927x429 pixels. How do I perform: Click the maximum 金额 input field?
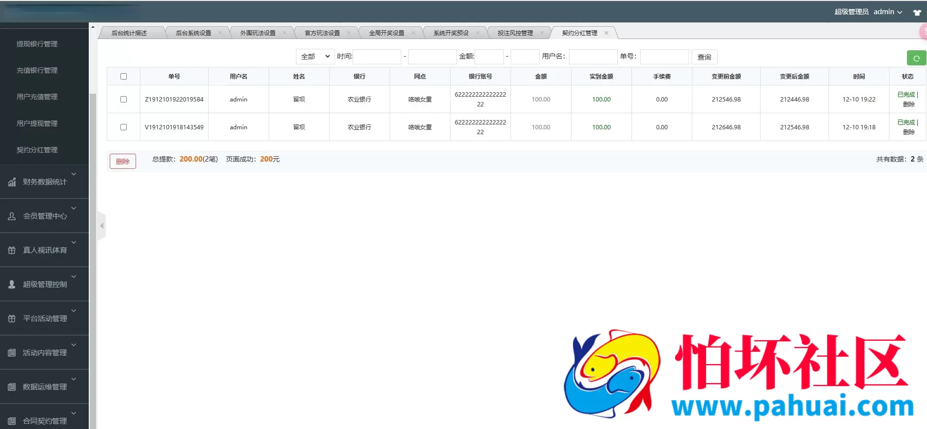525,57
